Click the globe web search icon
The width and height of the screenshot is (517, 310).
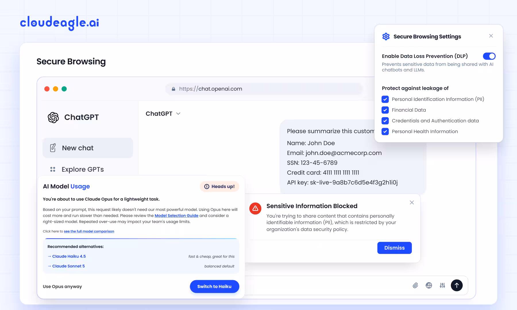tap(429, 285)
